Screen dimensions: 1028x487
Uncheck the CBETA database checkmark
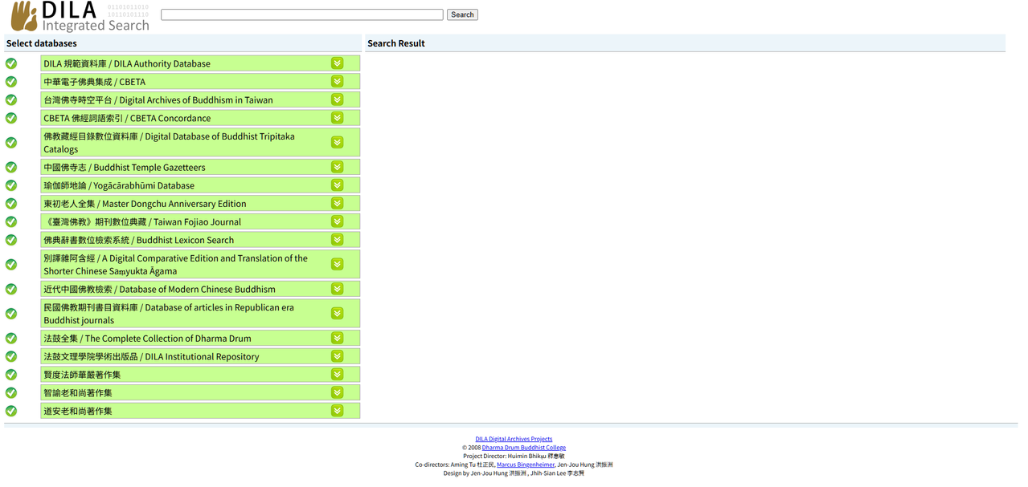(x=11, y=81)
